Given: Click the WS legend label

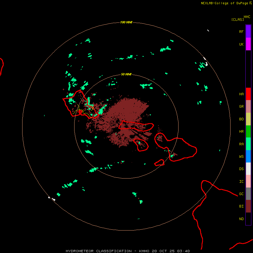Looking at the screenshot, I should (241, 157).
